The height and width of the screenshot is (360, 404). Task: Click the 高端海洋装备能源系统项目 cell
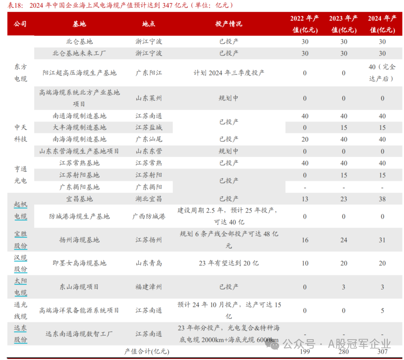point(80,310)
